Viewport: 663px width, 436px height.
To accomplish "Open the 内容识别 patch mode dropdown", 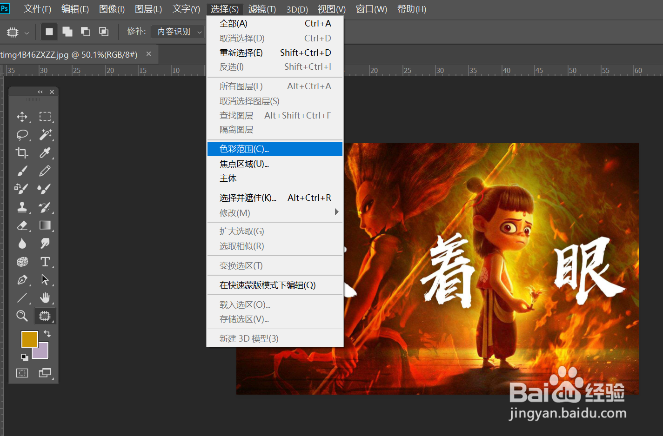I will 177,32.
